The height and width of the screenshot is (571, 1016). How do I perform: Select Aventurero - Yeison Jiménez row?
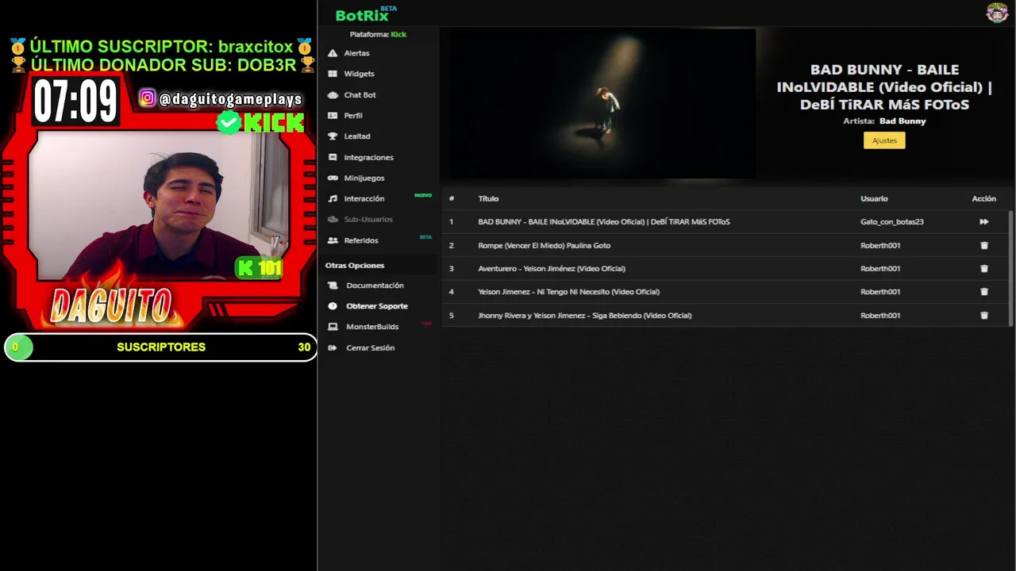(x=552, y=269)
